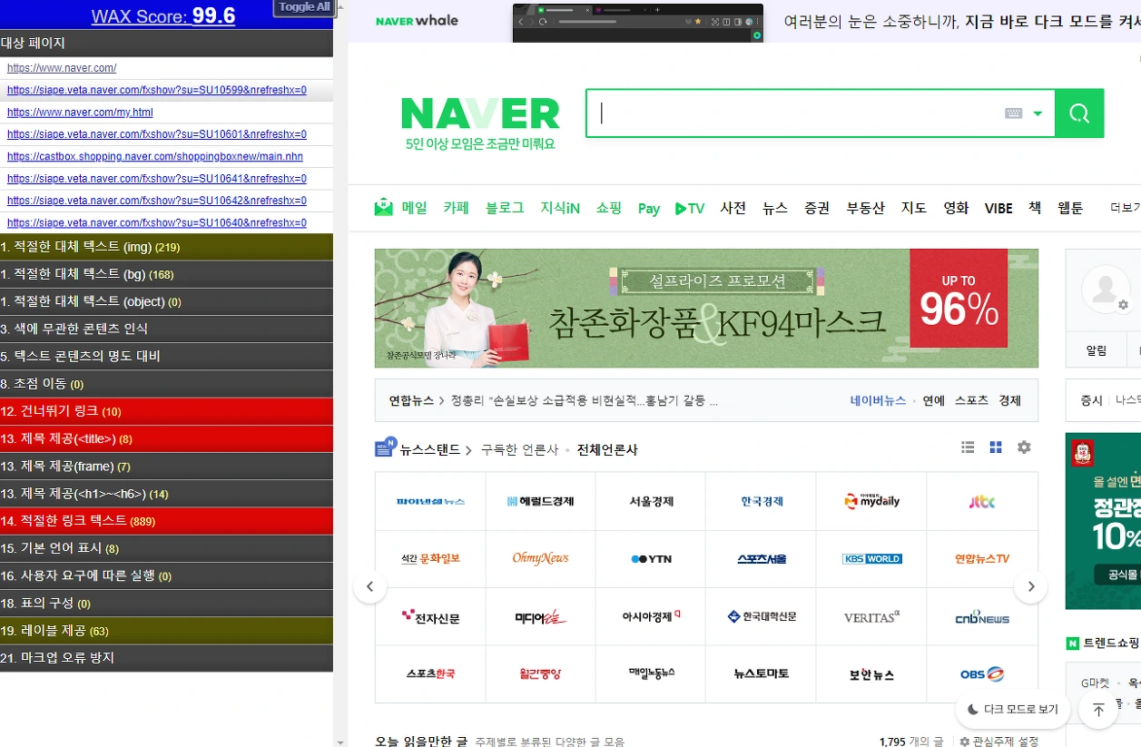Open the 네이버뉴스 link

point(878,400)
